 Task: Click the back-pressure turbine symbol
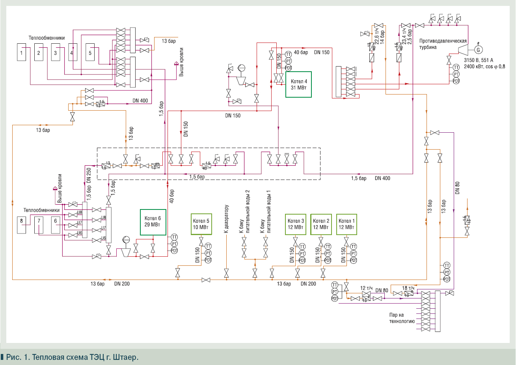click(462, 50)
